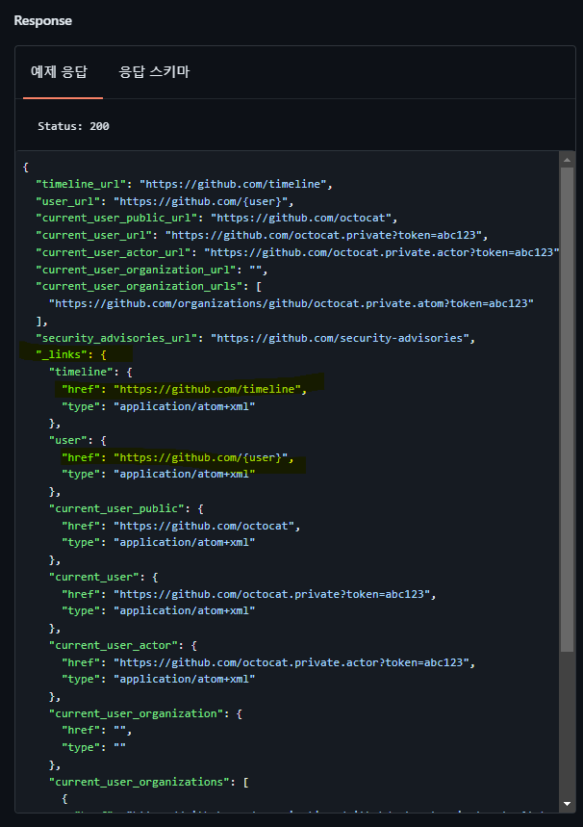The width and height of the screenshot is (583, 827).
Task: Click the octocat.private?token href under current_user
Action: [x=271, y=594]
